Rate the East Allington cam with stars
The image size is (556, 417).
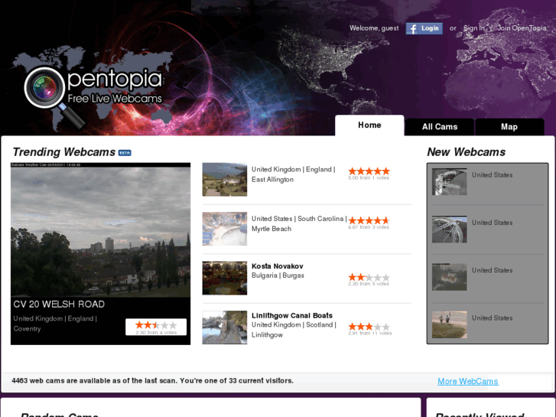pyautogui.click(x=369, y=171)
